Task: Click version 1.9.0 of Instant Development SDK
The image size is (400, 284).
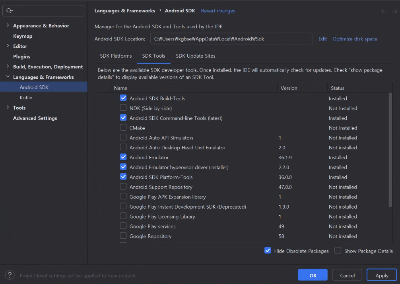Action: 283,207
